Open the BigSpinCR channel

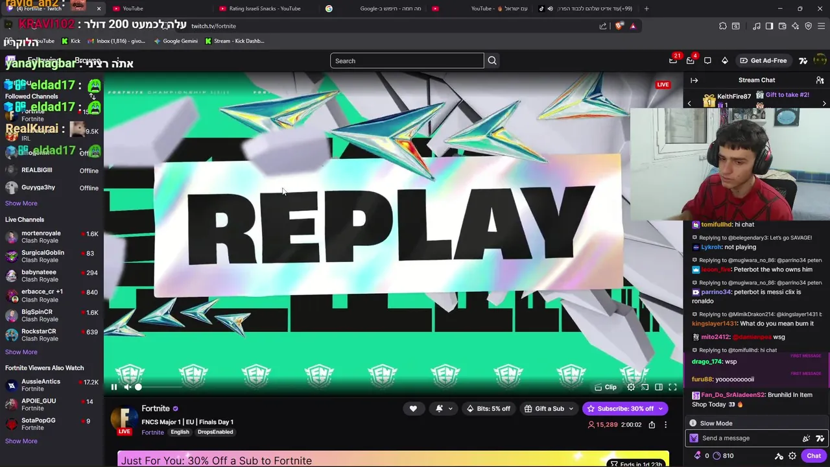(52, 315)
